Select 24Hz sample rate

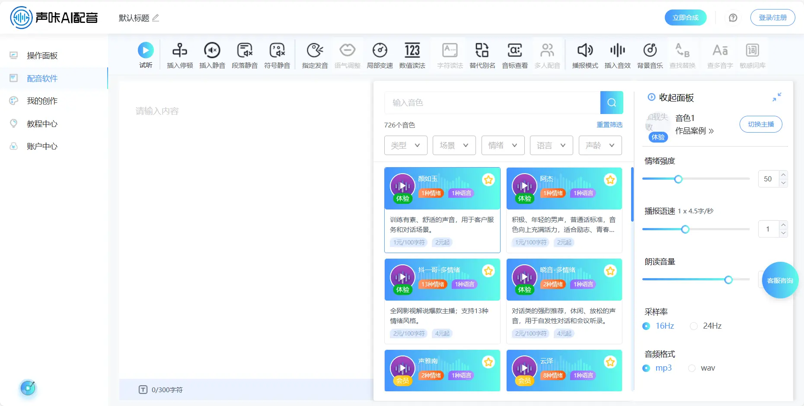tap(694, 326)
